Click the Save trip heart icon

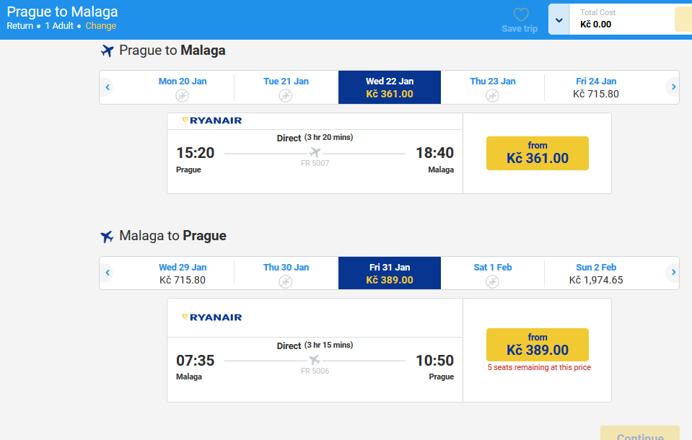[521, 14]
